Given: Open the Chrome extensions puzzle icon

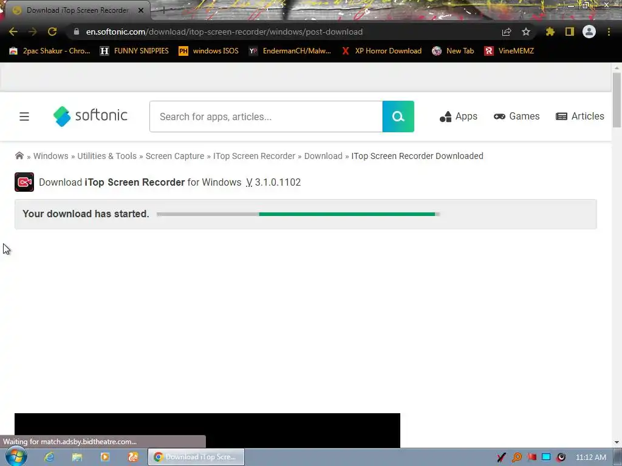Looking at the screenshot, I should [550, 32].
